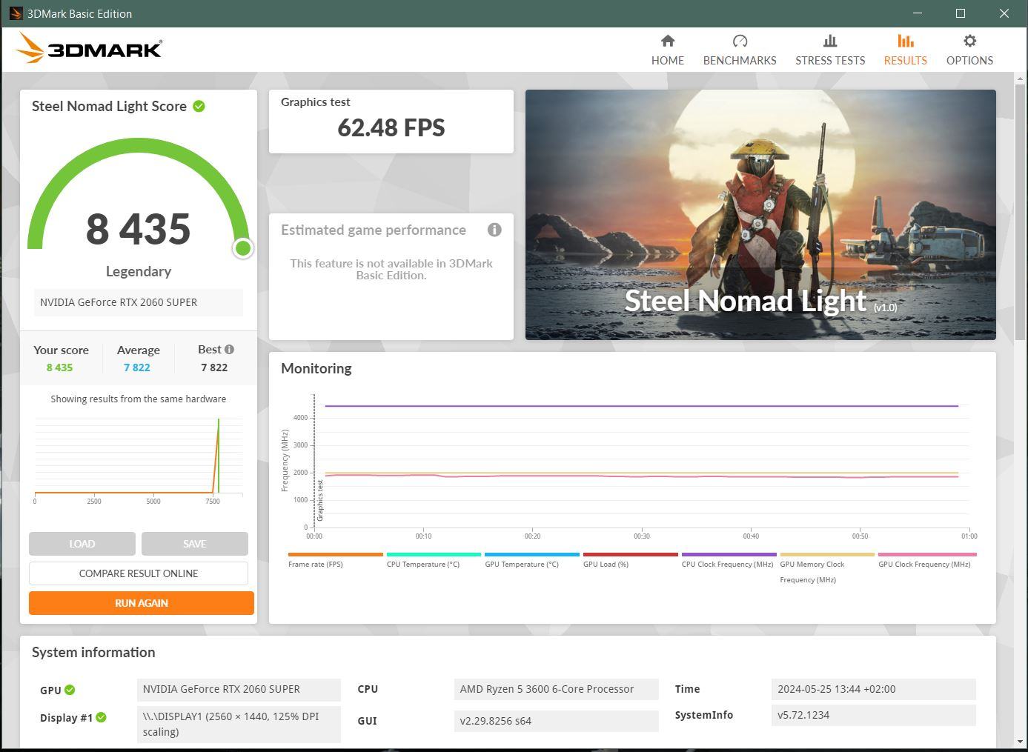This screenshot has width=1028, height=752.
Task: Click the SAVE button
Action: pos(195,544)
